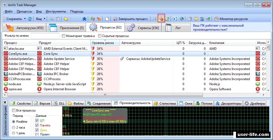Screen dimensions: 273x140
Task: Switch to Приложения [5] tab
Action: [x=66, y=27]
